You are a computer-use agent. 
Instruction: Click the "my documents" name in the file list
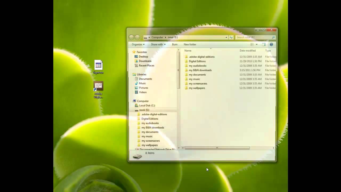coord(197,75)
